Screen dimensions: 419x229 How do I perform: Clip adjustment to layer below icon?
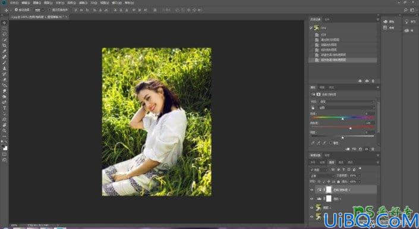tap(348, 149)
